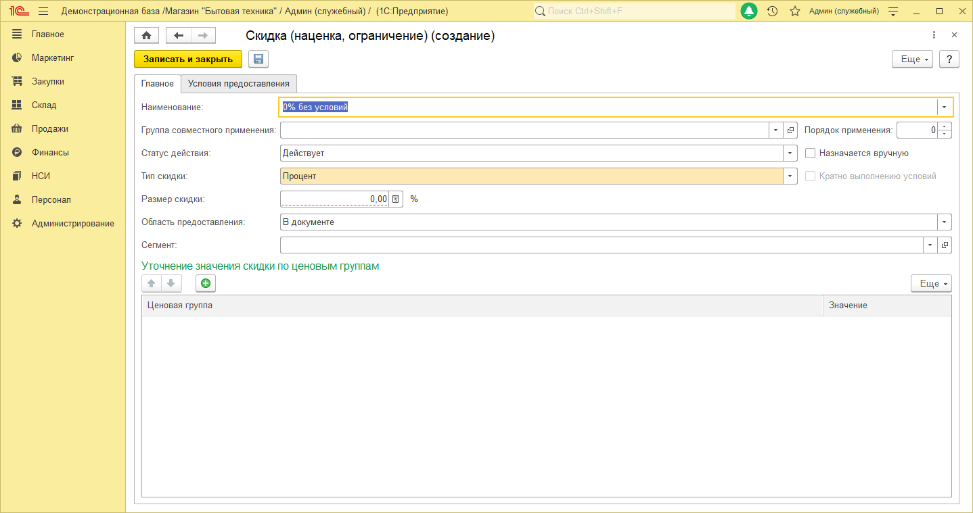The width and height of the screenshot is (973, 513).
Task: Expand Группа совместного применения dropdown
Action: pyautogui.click(x=776, y=130)
